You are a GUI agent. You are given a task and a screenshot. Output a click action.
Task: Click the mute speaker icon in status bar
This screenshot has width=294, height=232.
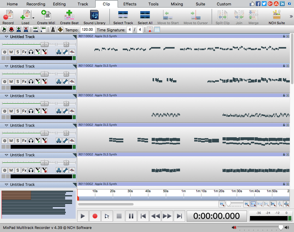tap(234, 227)
